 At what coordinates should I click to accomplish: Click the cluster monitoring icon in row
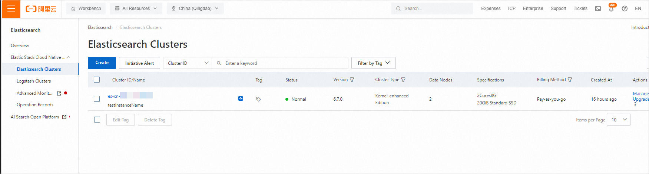coord(241,98)
